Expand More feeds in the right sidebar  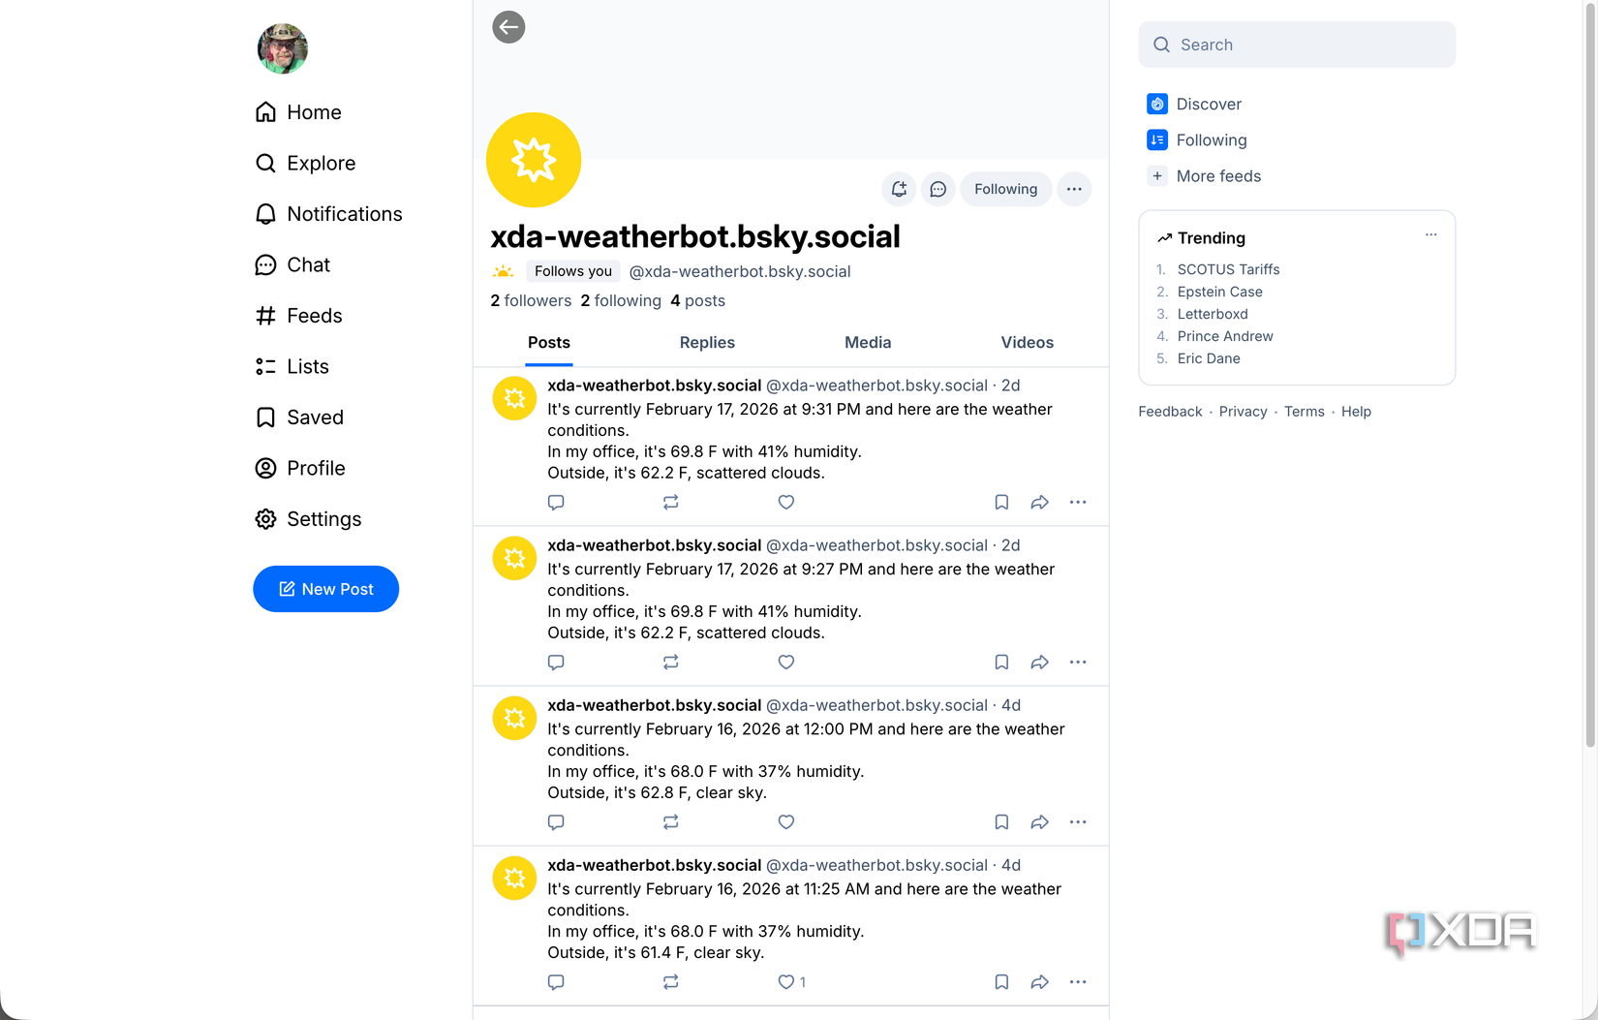coord(1218,175)
